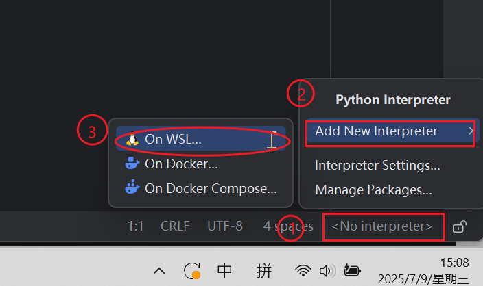Click the WSL penguin icon
Image resolution: width=483 pixels, height=286 pixels.
pos(132,139)
